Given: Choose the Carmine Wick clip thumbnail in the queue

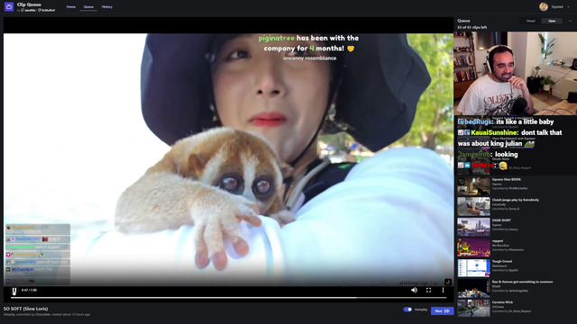Looking at the screenshot, I should pyautogui.click(x=473, y=309).
